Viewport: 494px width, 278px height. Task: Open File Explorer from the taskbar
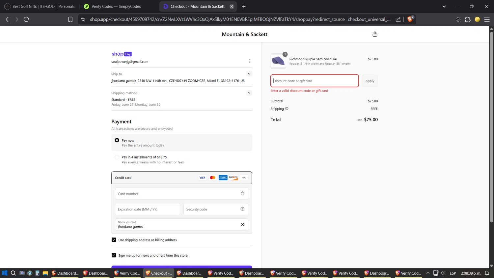tap(45, 273)
